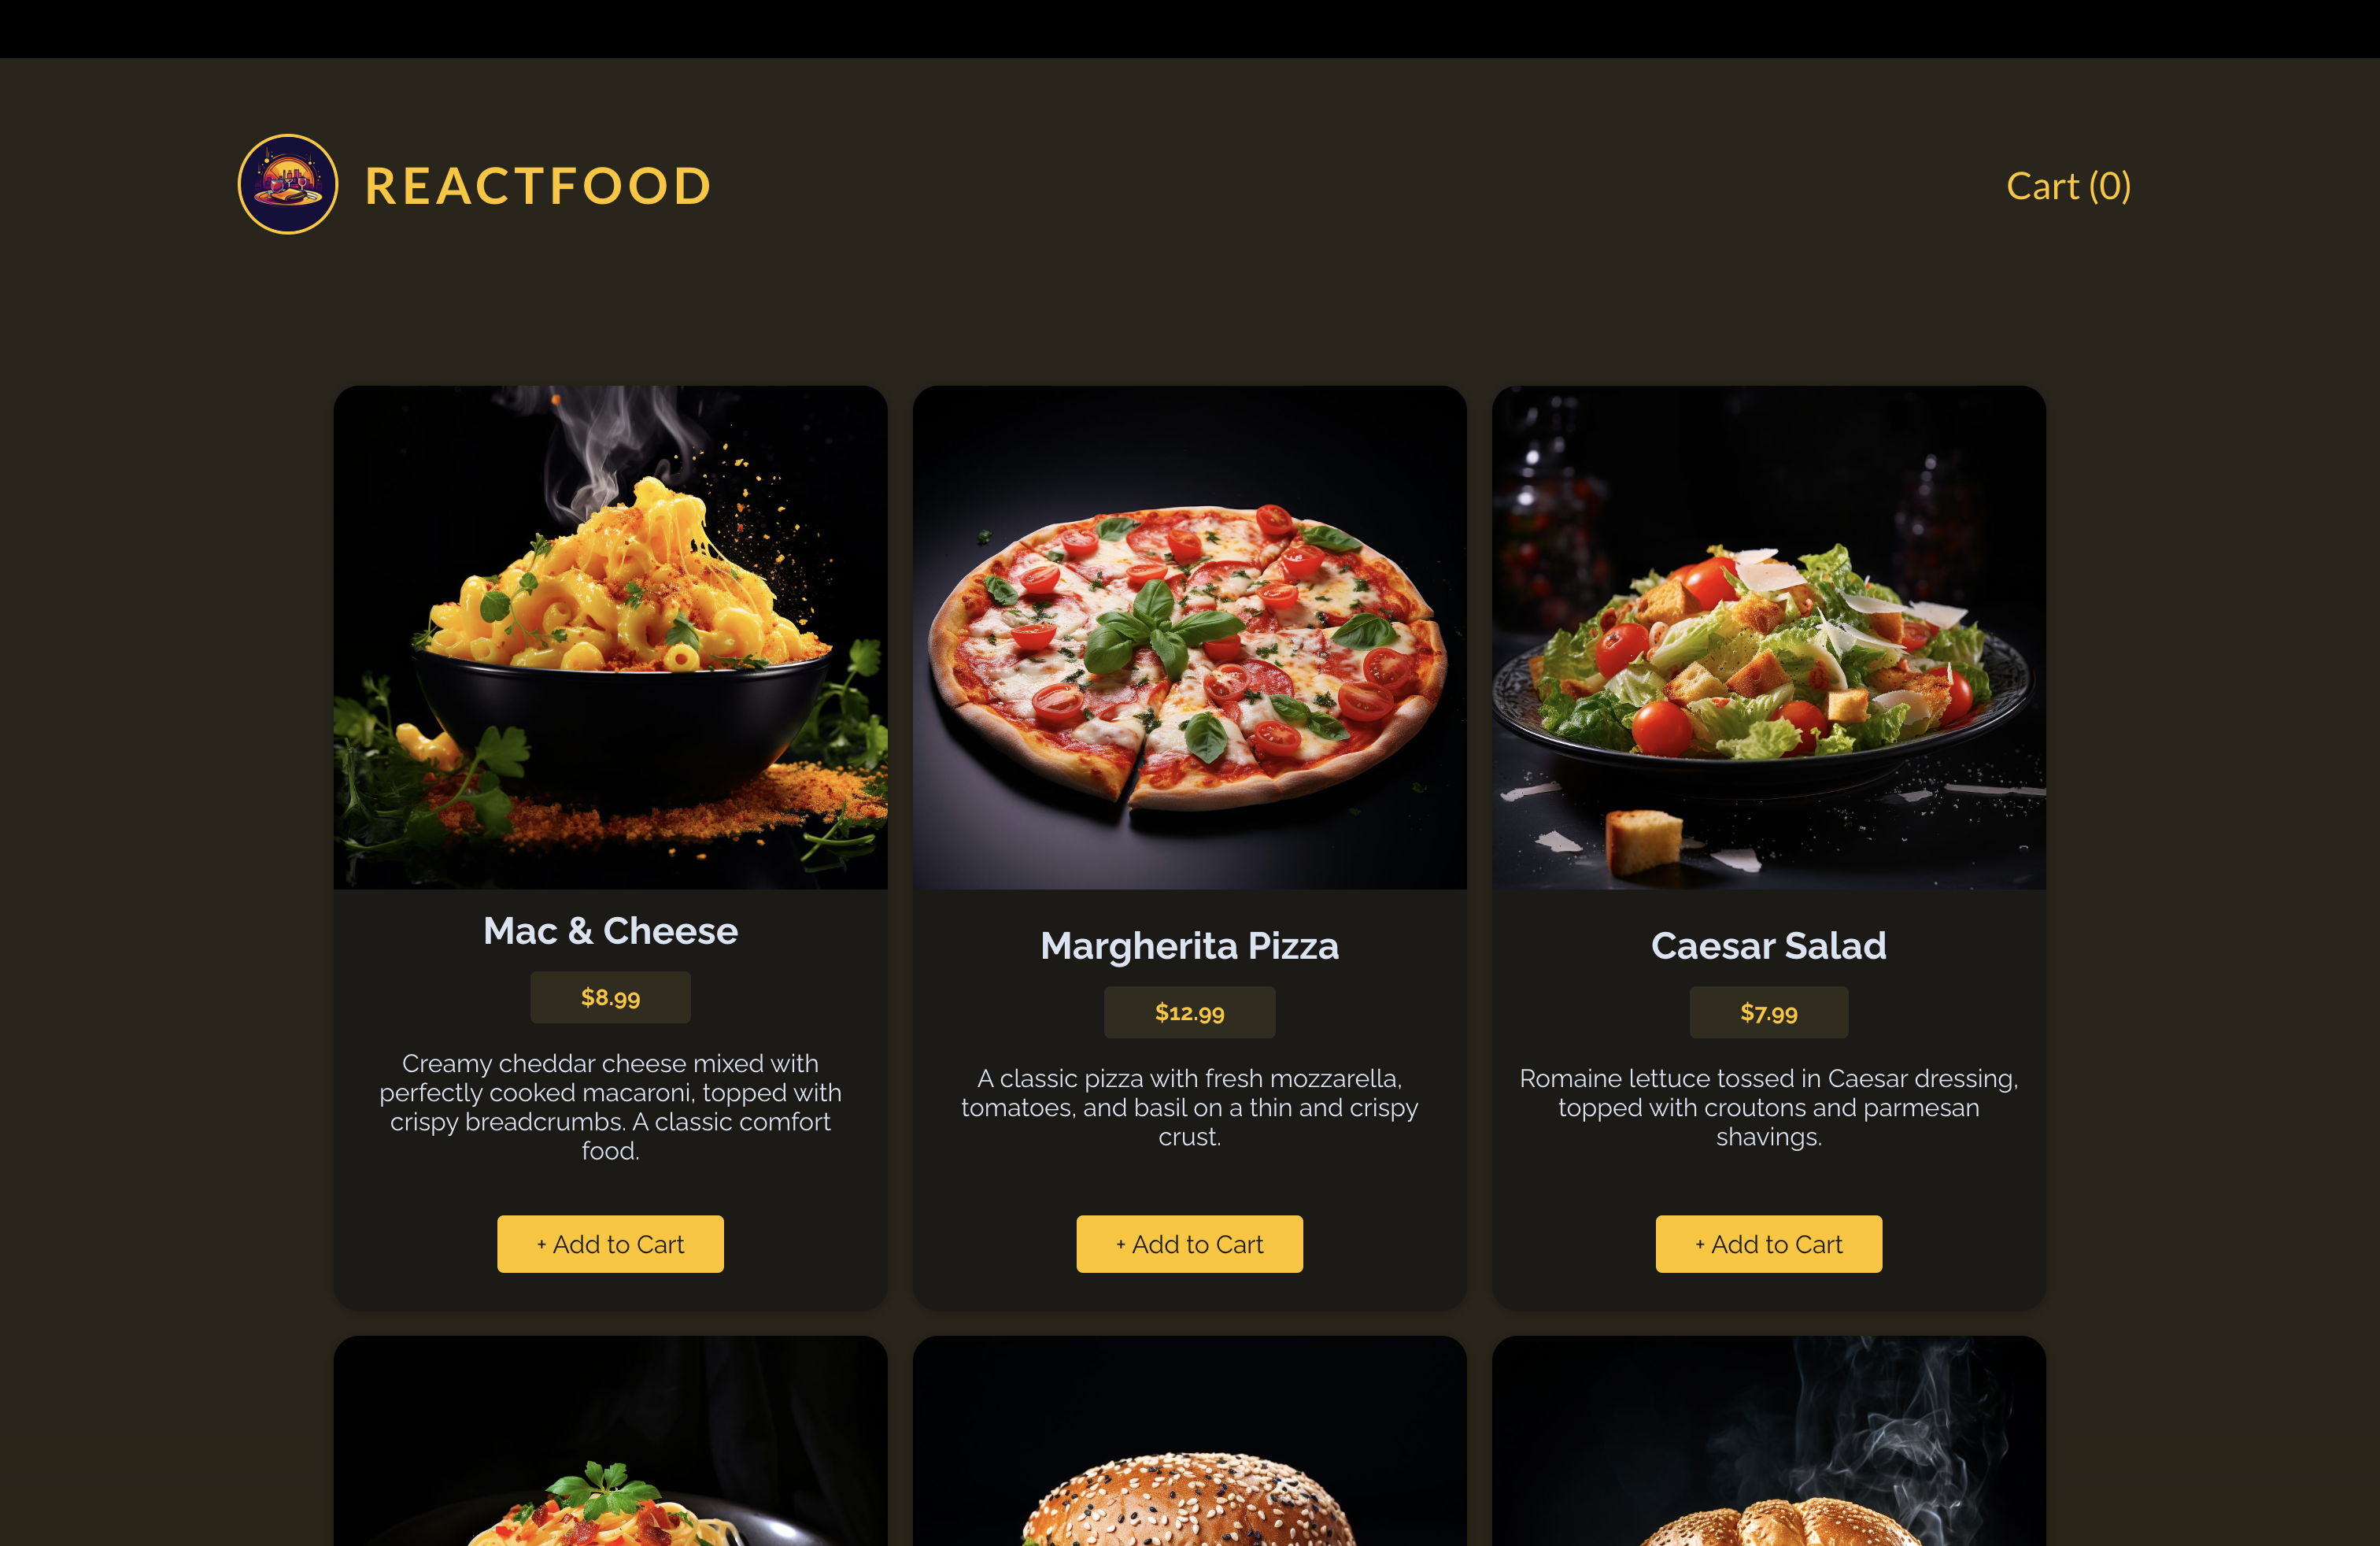Screen dimensions: 2380x1546
Task: Select the Caesar Salad heading
Action: click(x=1768, y=946)
